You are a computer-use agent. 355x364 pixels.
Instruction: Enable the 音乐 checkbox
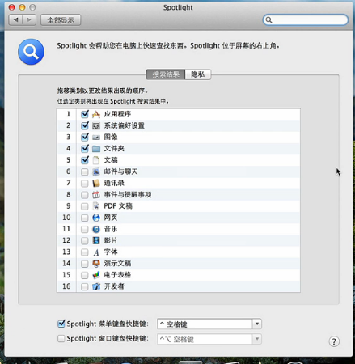pos(85,229)
